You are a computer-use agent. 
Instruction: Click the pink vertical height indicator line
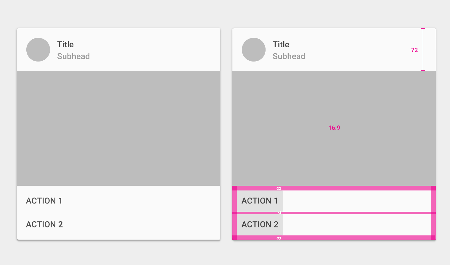point(423,50)
